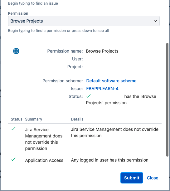Screen dimensions: 170x191
Task: Open issue FBAPPLEARN-4 link
Action: (x=102, y=89)
